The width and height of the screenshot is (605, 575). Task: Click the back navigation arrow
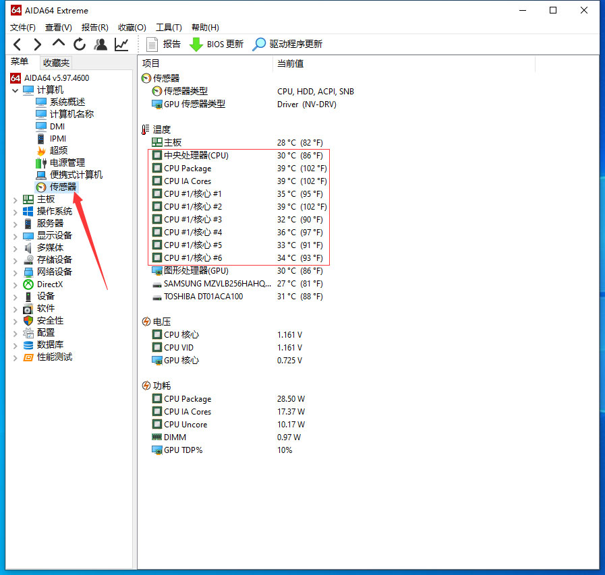pos(16,44)
